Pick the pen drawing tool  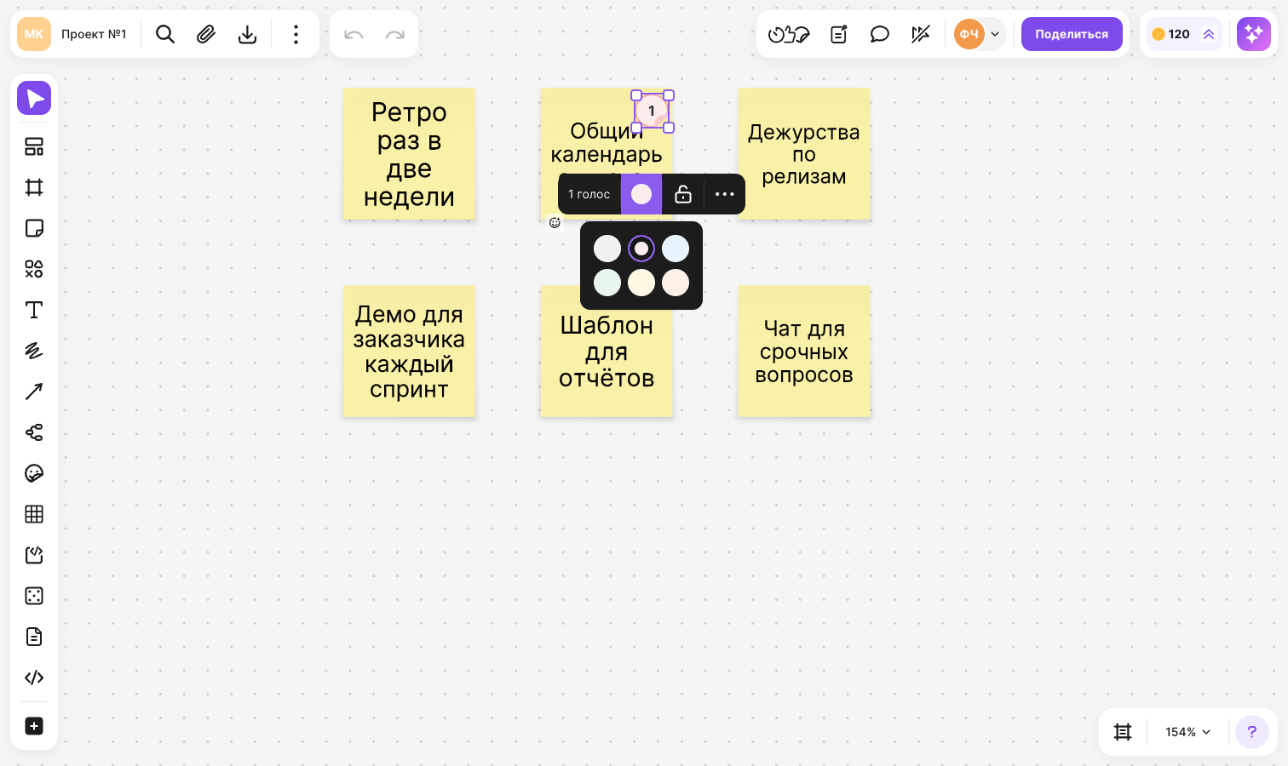(34, 351)
